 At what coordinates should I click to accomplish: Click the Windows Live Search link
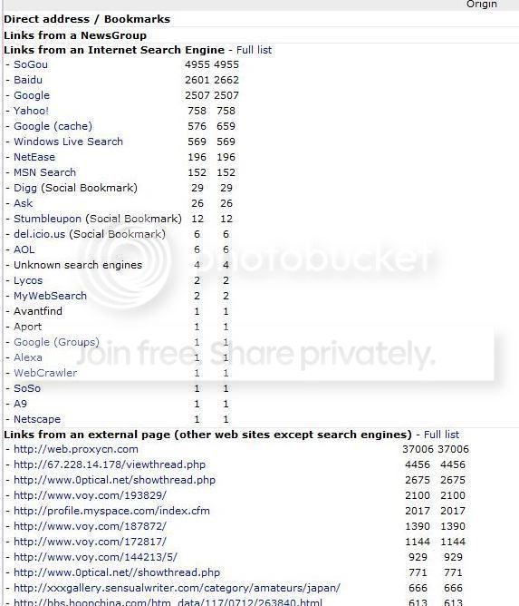68,142
